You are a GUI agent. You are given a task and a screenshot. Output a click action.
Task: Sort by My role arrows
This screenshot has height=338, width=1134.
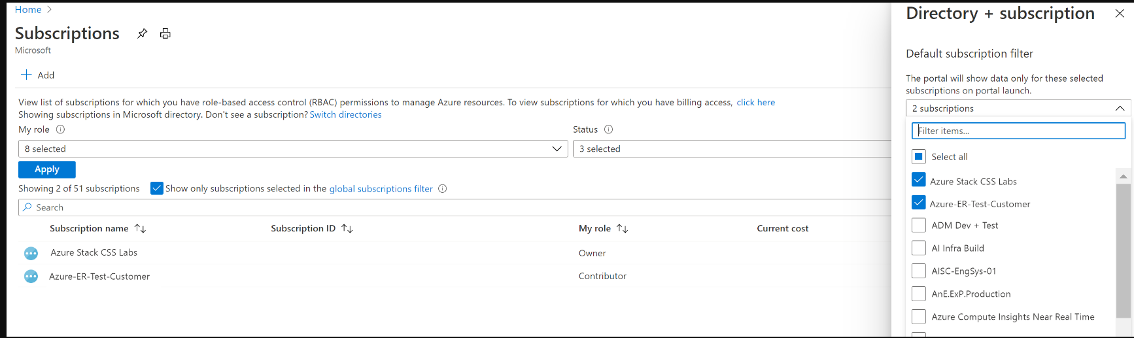pos(622,228)
